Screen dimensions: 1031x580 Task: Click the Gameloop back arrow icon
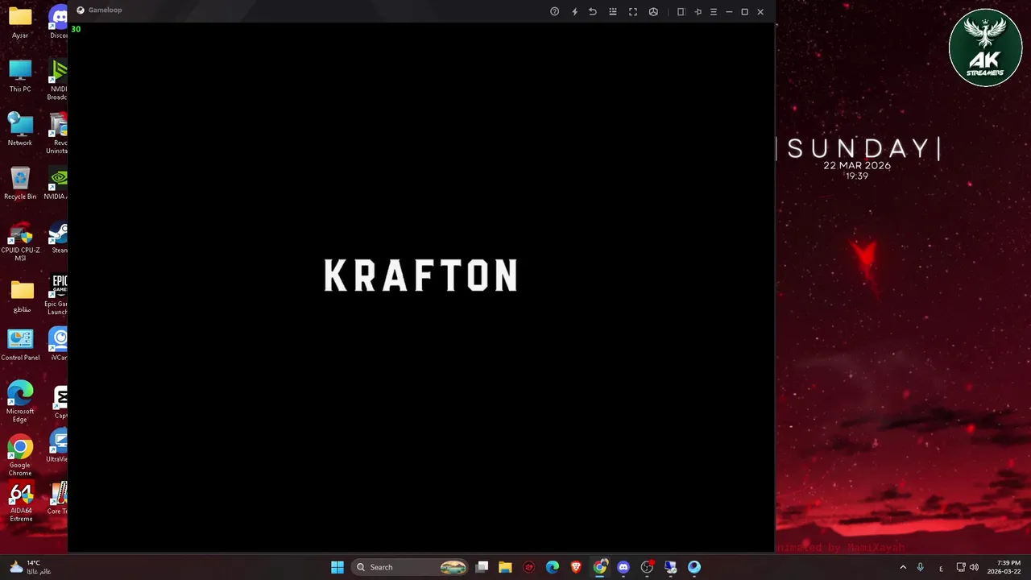[x=593, y=11]
